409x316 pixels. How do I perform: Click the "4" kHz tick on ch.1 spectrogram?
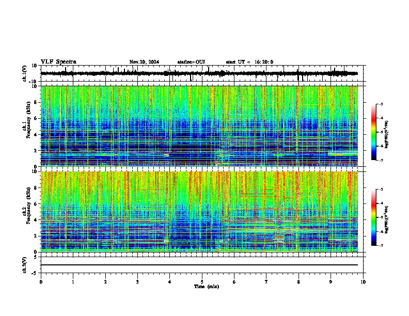(x=36, y=135)
